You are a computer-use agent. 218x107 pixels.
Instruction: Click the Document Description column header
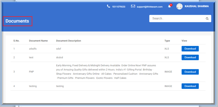(x=69, y=41)
